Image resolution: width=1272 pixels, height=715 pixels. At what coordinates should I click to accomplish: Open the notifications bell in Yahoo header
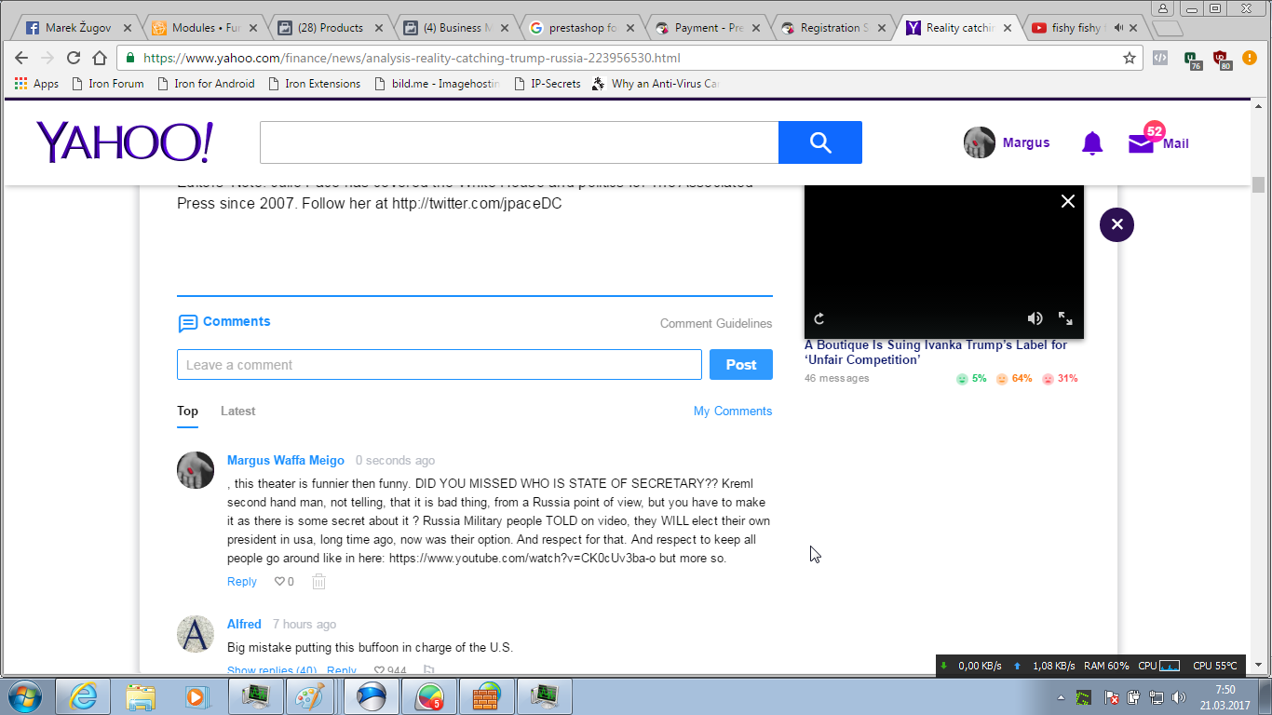click(1092, 143)
